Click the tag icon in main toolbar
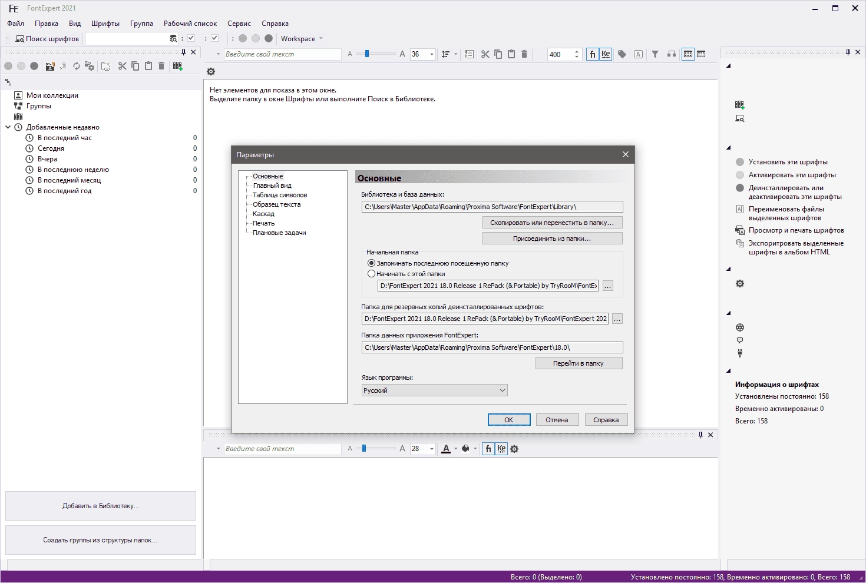Image resolution: width=866 pixels, height=583 pixels. click(622, 54)
